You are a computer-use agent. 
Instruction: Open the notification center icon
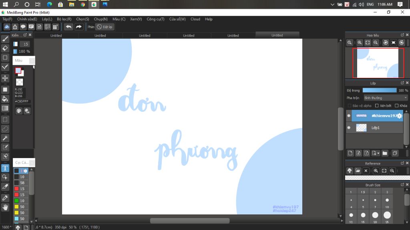(400, 4)
